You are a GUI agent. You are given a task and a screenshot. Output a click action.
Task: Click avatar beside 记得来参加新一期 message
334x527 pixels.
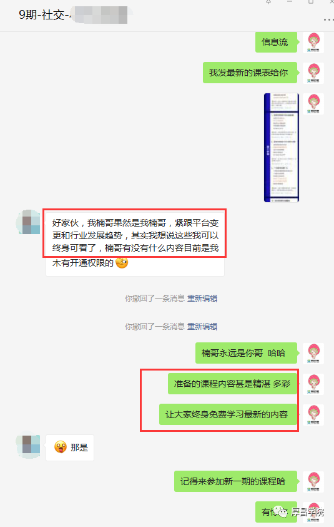tap(313, 482)
